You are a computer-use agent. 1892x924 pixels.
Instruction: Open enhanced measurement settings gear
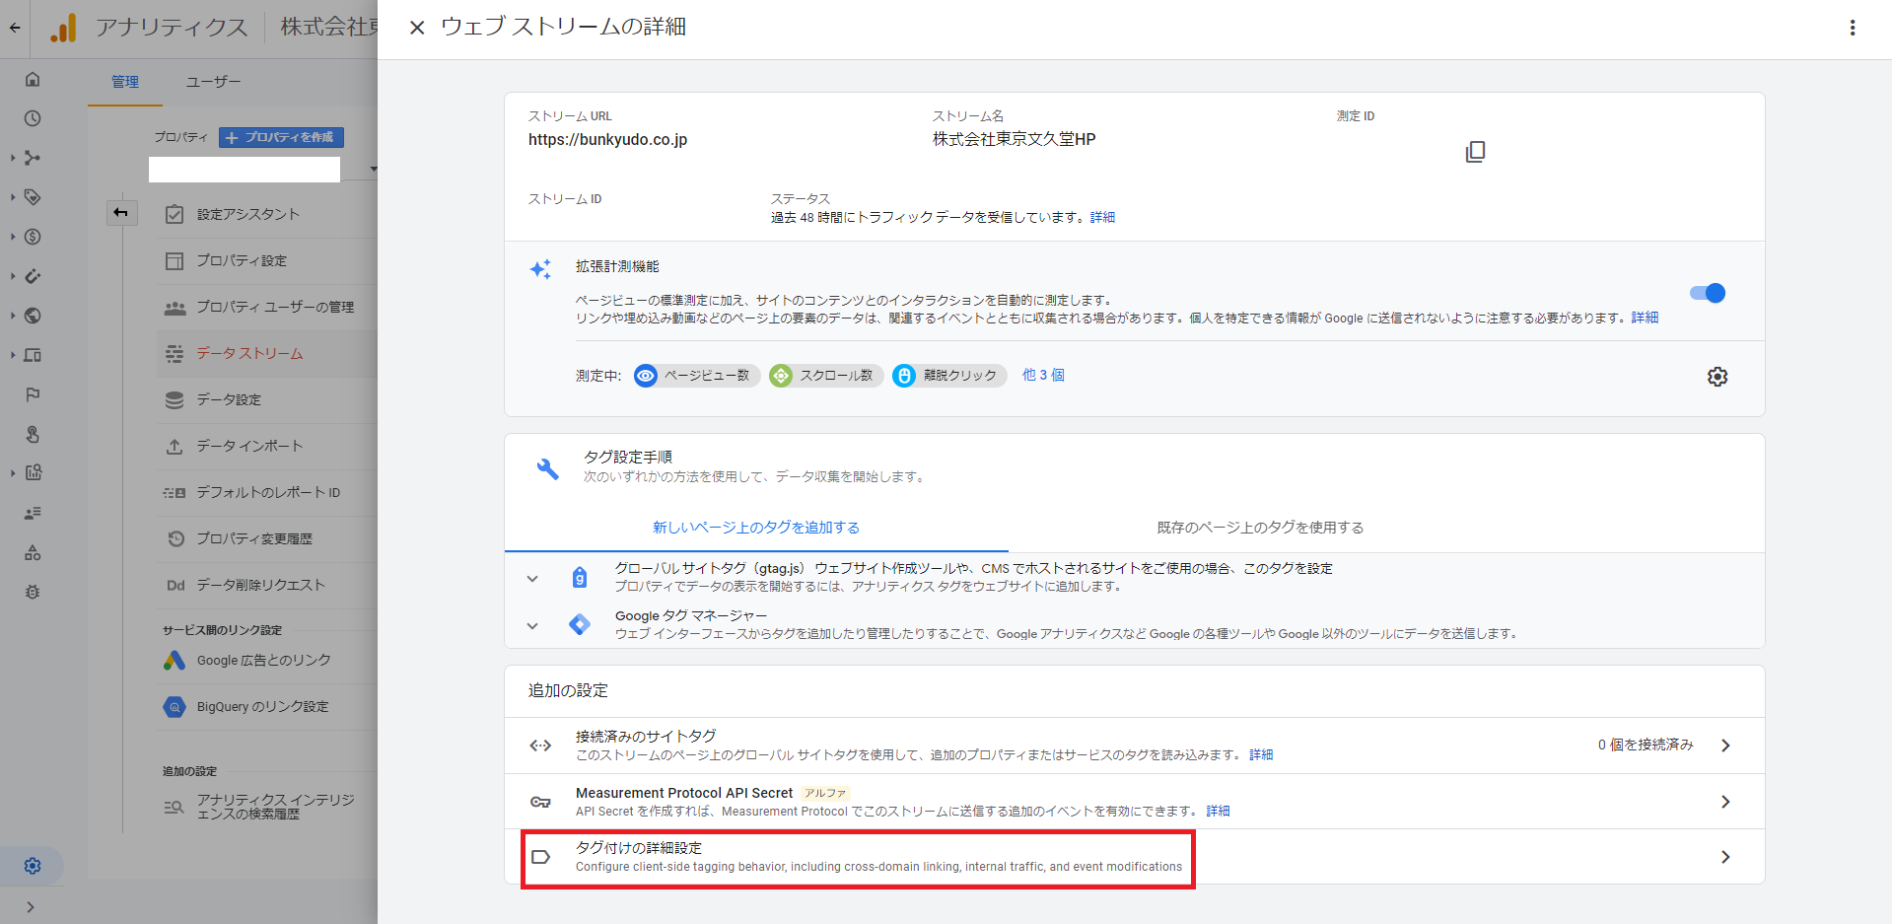pos(1717,377)
